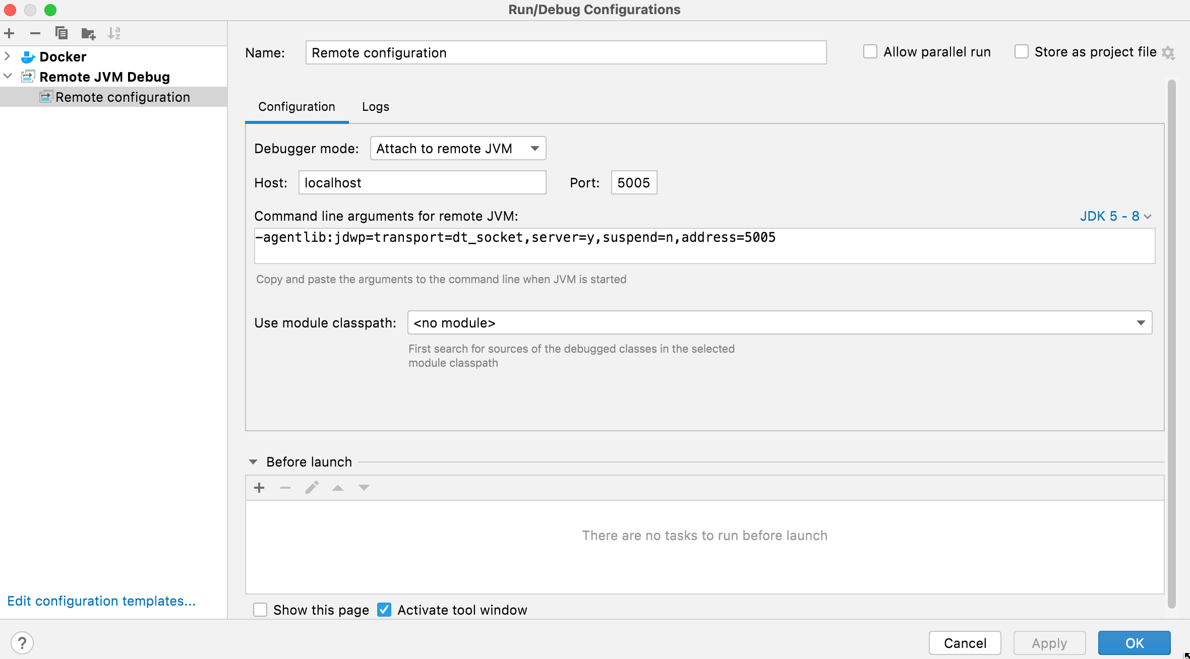
Task: Open the Debugger mode dropdown
Action: click(x=458, y=148)
